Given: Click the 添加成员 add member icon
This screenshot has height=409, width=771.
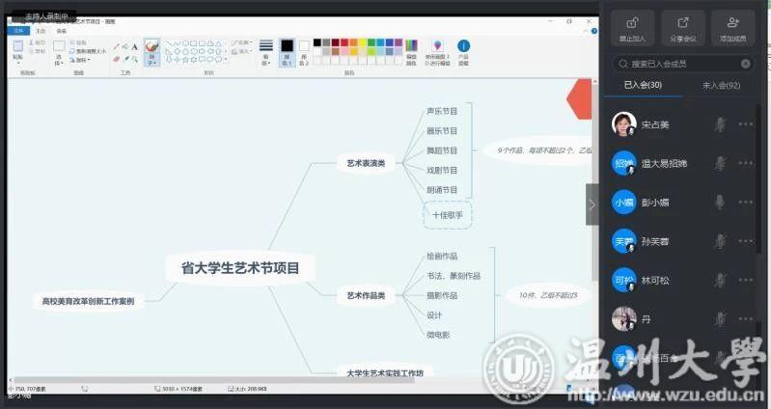Looking at the screenshot, I should (x=733, y=27).
